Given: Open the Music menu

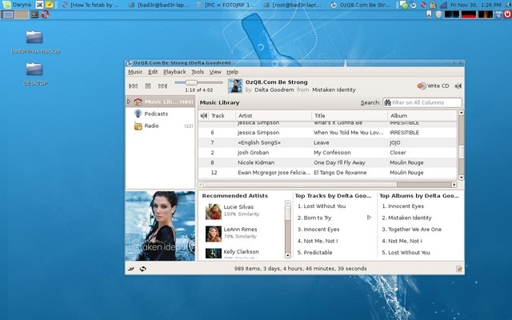Looking at the screenshot, I should pyautogui.click(x=135, y=72).
